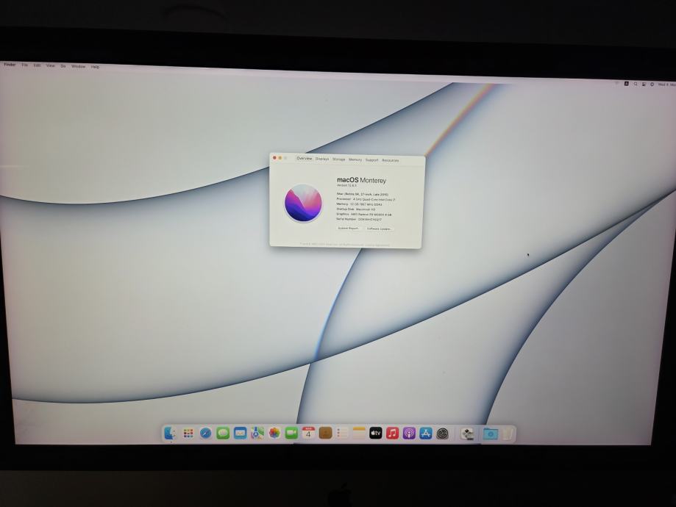Open System Preferences from the Dock
The height and width of the screenshot is (507, 676).
pos(443,434)
